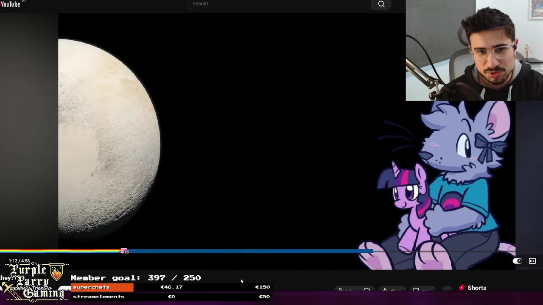Click the orange superchats progress bar
Viewport: 543px width, 305px height.
[102, 287]
